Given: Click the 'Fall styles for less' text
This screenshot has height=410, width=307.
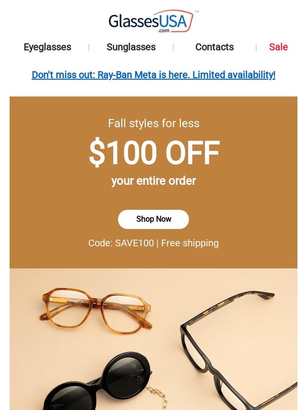Looking at the screenshot, I should (x=153, y=123).
